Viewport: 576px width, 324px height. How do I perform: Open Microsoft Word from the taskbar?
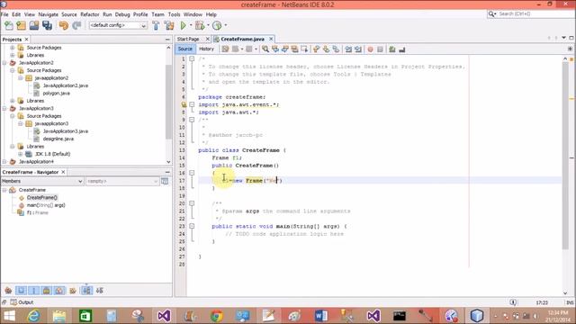(x=320, y=316)
